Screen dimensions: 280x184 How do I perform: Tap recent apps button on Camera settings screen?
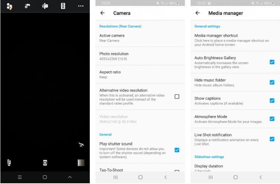(116, 177)
